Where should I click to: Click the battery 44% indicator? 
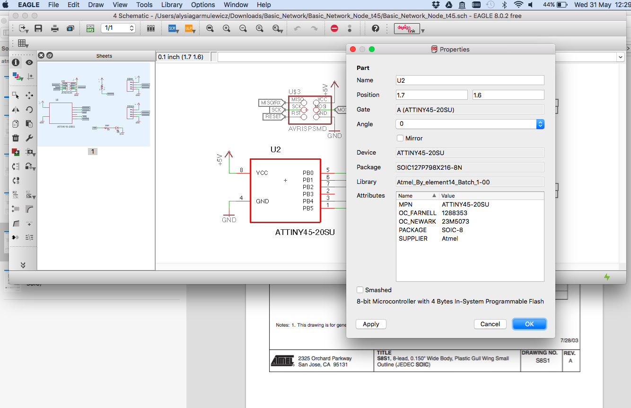555,5
